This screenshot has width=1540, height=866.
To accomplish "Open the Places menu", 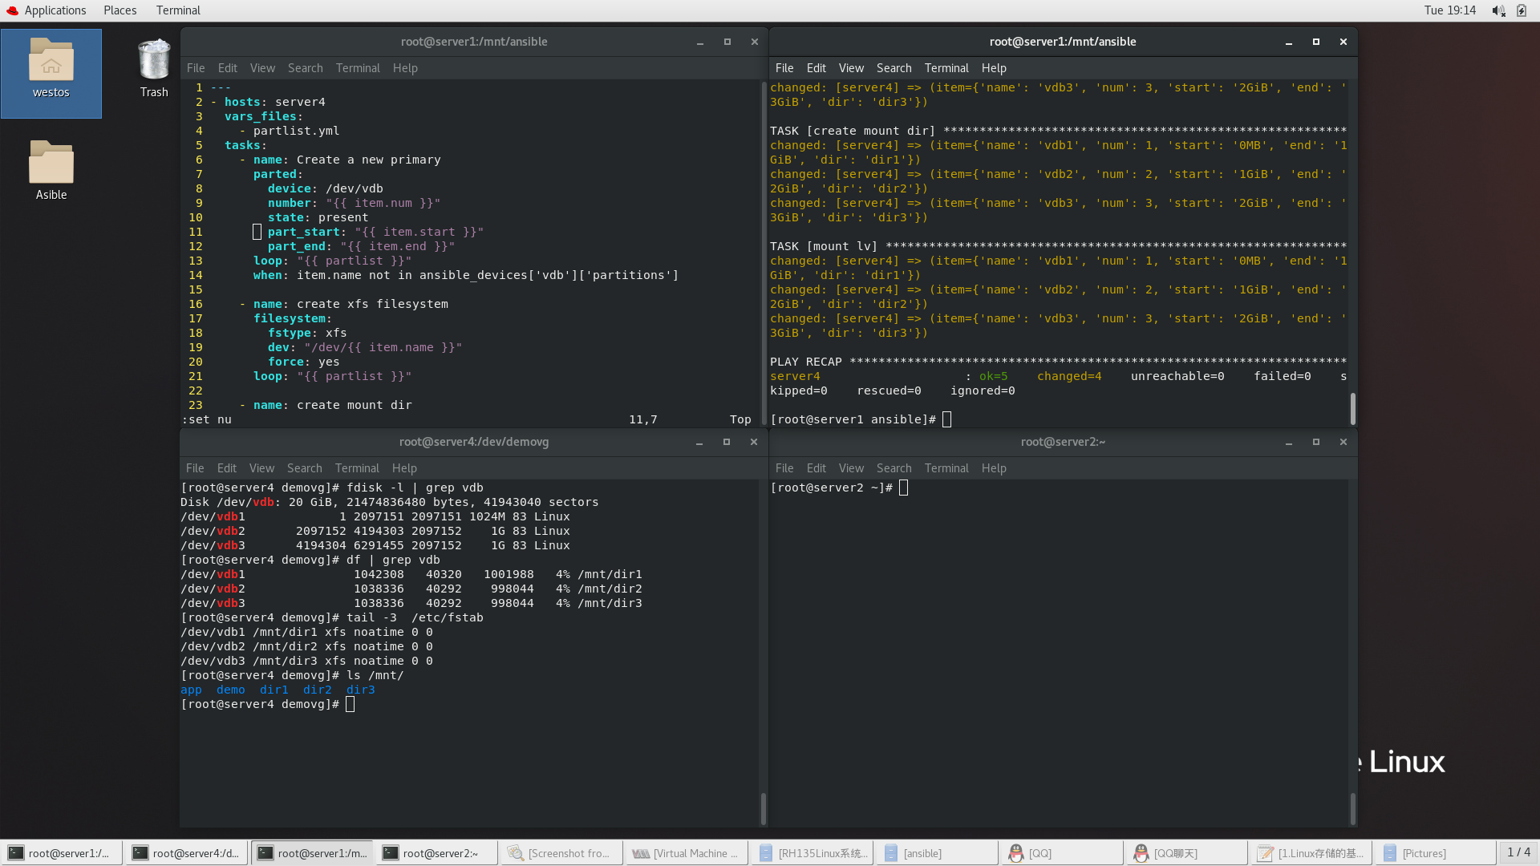I will [120, 10].
